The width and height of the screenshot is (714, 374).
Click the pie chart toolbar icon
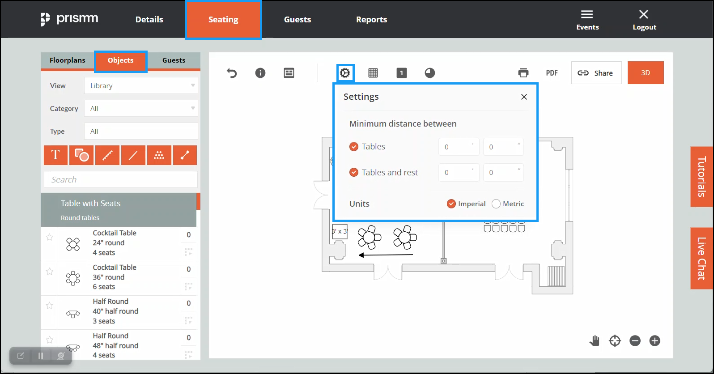[x=430, y=73]
